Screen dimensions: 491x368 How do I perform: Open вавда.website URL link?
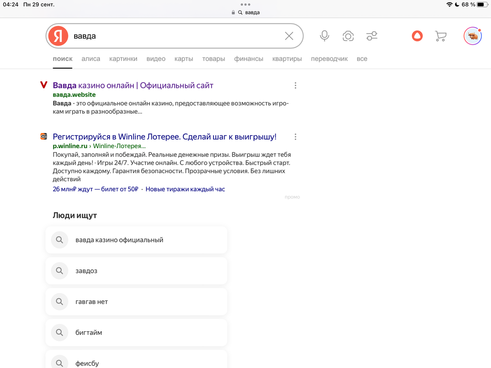pos(74,94)
